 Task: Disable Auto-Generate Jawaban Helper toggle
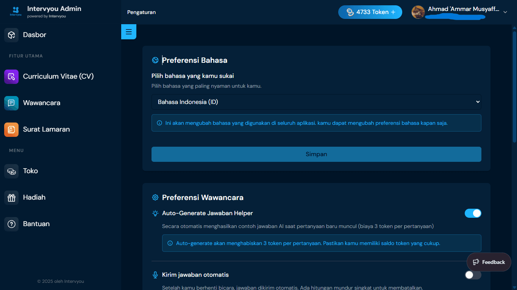[473, 213]
